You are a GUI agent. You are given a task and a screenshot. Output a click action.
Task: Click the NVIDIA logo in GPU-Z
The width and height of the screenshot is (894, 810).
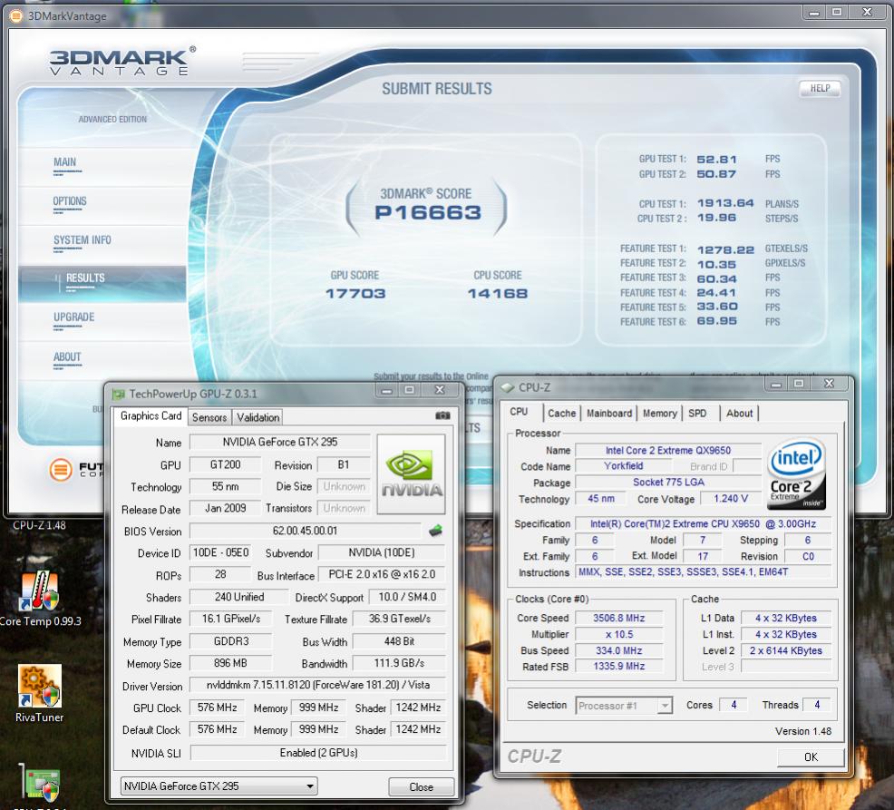[x=411, y=474]
